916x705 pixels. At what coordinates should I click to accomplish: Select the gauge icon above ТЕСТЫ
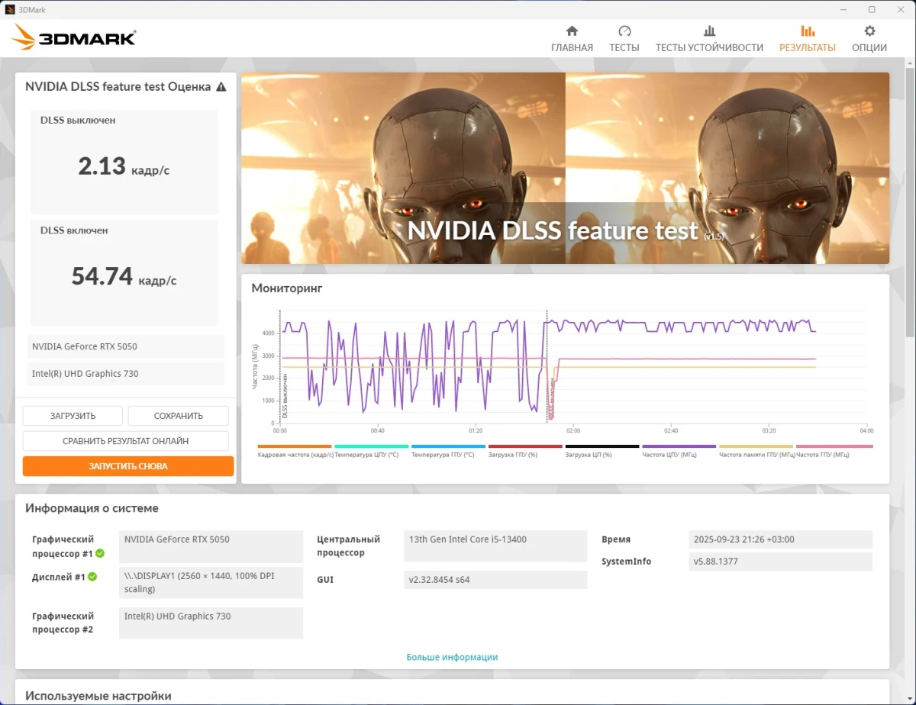624,32
